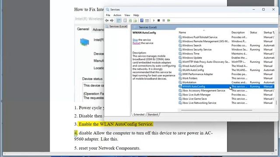Click gear icon of Workstation service

(180, 82)
